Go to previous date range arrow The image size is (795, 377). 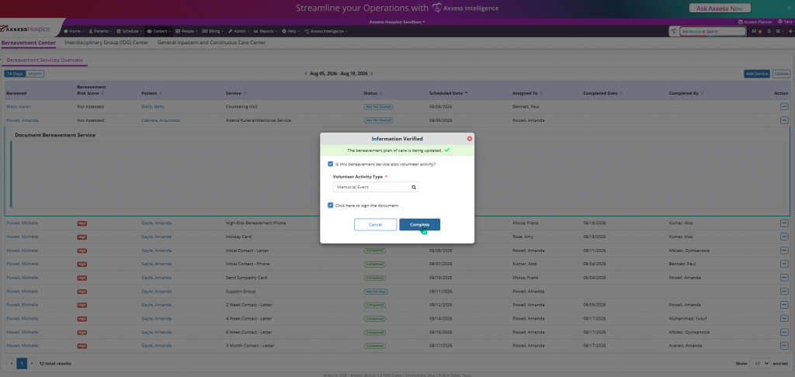tap(306, 74)
